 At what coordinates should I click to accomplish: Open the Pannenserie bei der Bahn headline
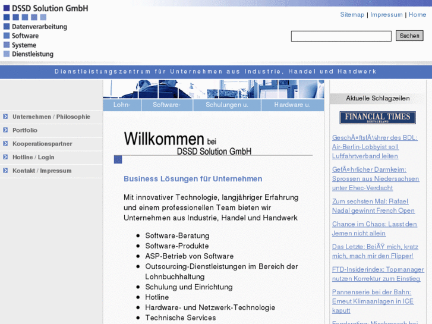pos(373,301)
